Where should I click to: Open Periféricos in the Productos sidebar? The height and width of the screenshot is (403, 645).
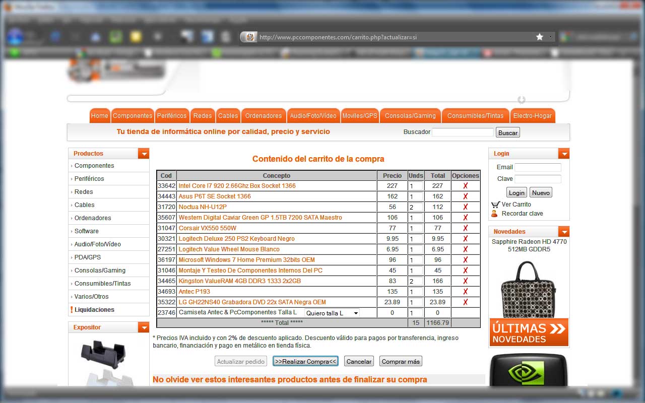pos(89,179)
